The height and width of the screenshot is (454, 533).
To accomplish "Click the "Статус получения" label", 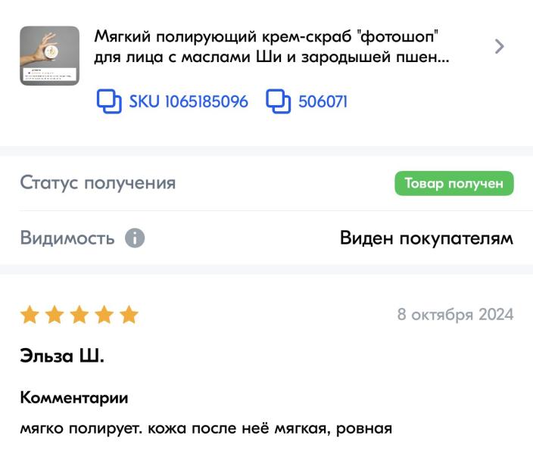I will coord(98,183).
